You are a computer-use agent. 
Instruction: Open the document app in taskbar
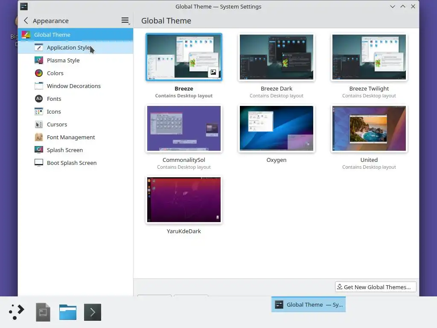tap(43, 312)
